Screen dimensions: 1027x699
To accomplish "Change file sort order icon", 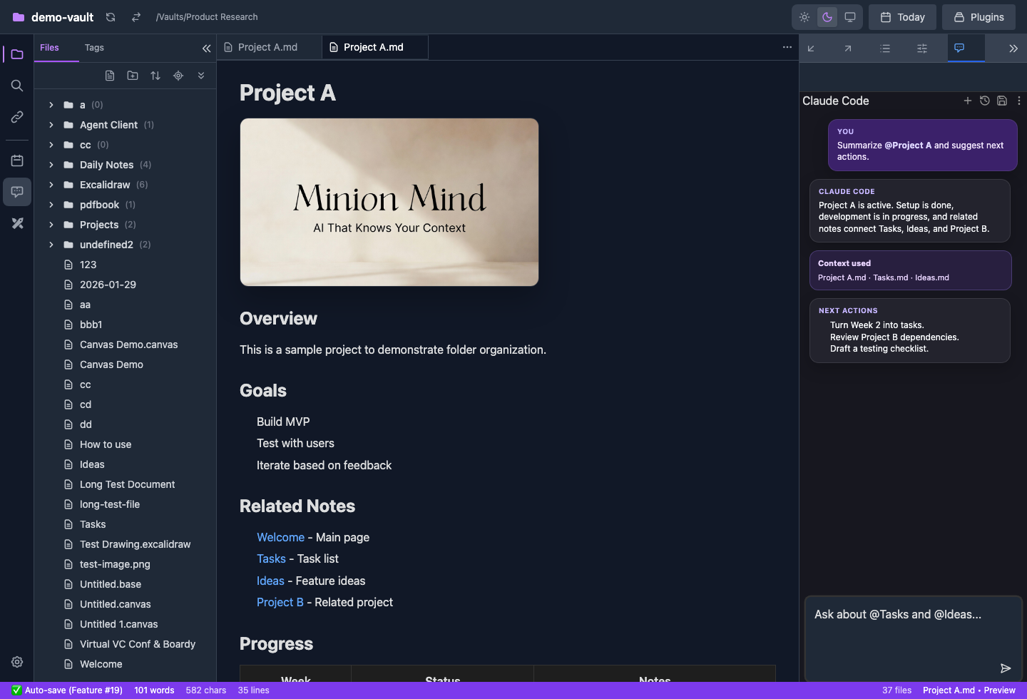I will [x=155, y=76].
